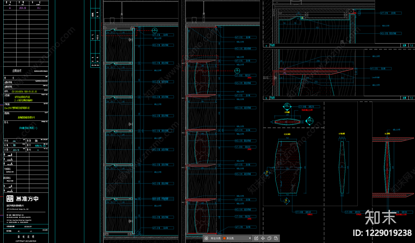The image size is (415, 243).
Task: Click drawing title 多功能厅墙大样图(一)
Action: pos(28,128)
